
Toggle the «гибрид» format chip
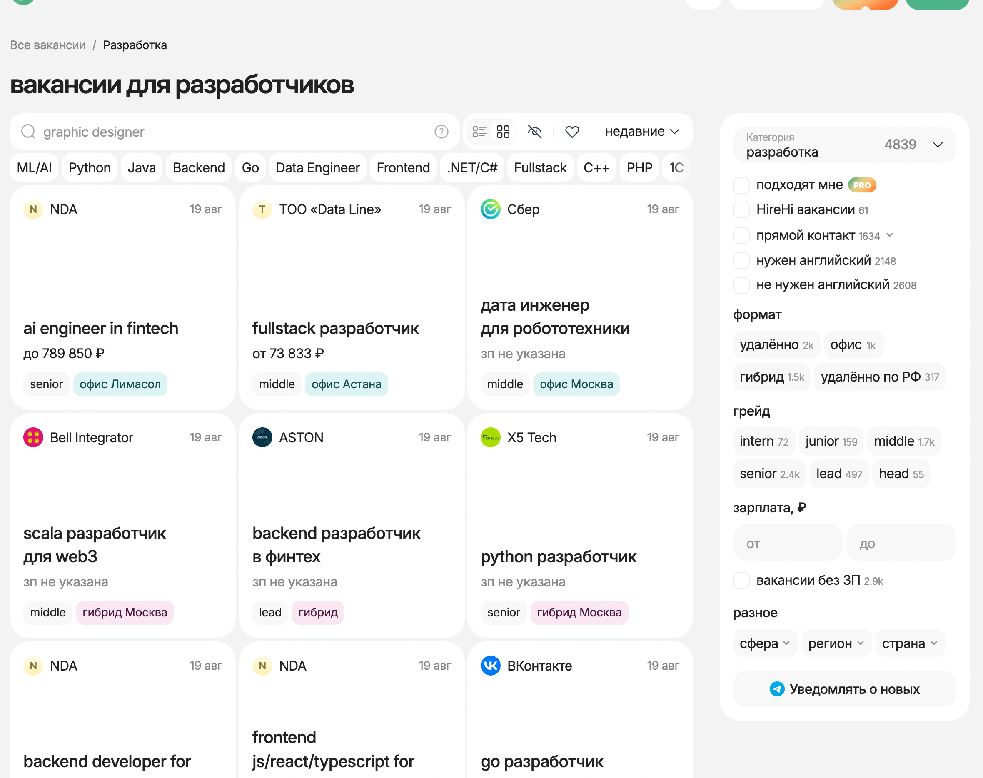tap(771, 377)
